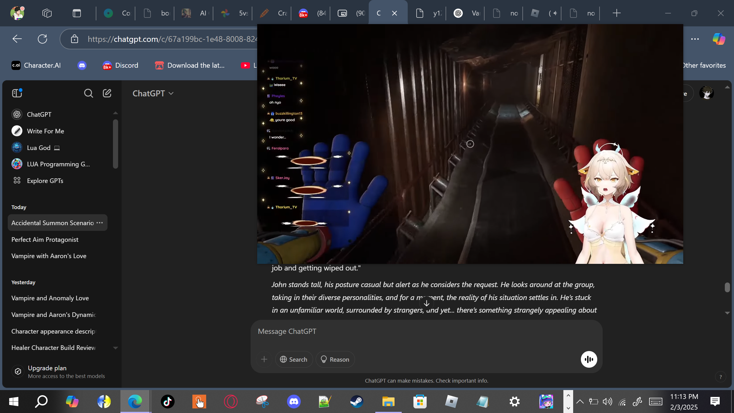
Task: Refresh the current page
Action: 42,39
